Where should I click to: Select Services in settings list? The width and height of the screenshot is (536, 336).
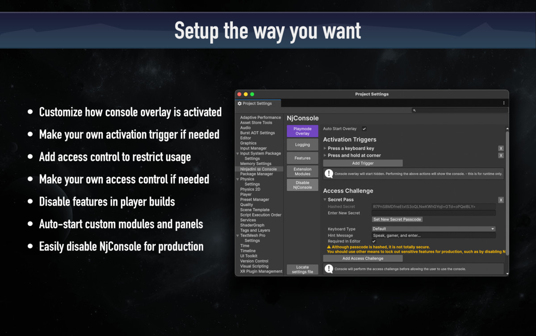click(x=248, y=220)
